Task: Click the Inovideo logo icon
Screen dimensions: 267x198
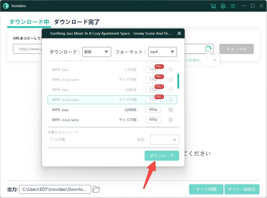Action: point(6,6)
